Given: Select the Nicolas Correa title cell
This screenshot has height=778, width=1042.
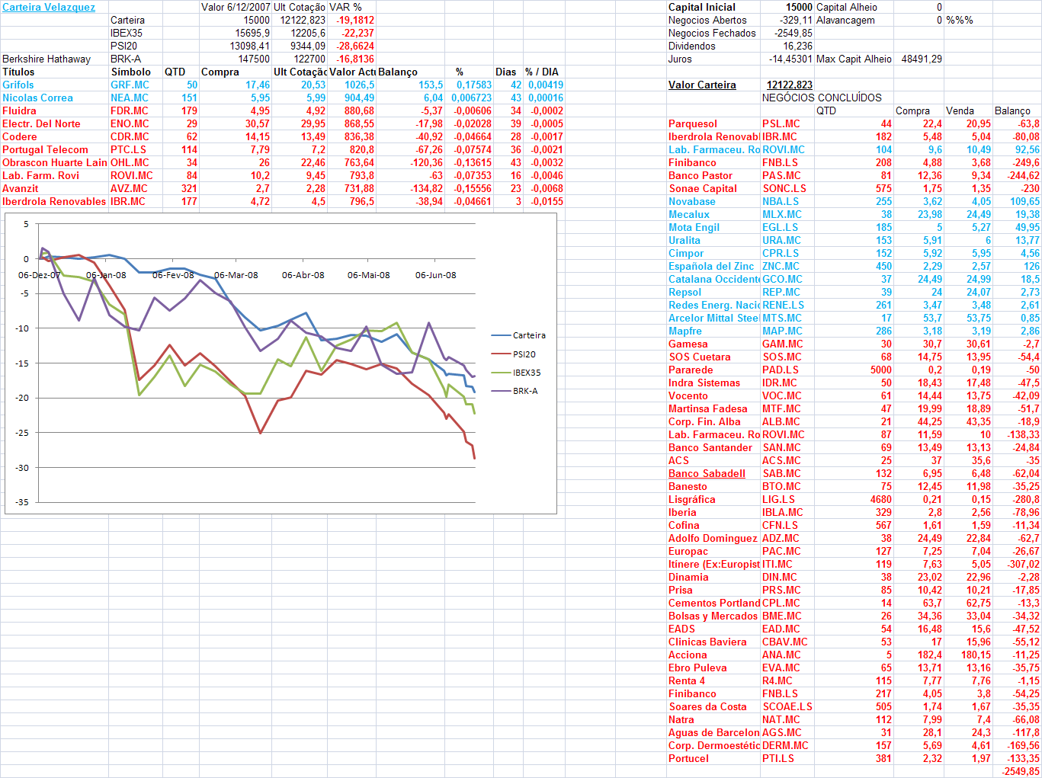Looking at the screenshot, I should coord(37,98).
